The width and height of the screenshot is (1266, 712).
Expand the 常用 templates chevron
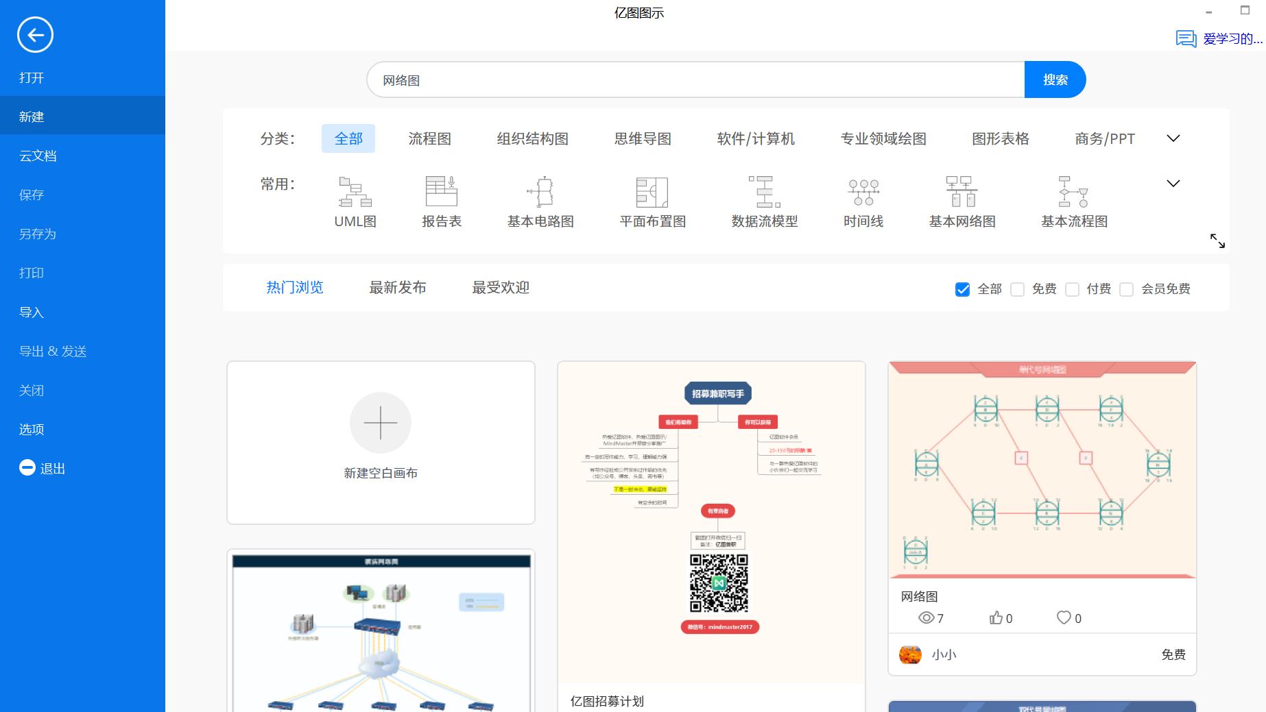click(x=1173, y=183)
